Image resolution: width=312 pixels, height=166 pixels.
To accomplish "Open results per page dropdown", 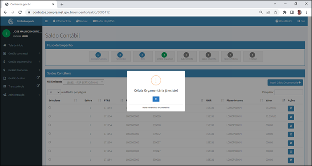I will point(54,92).
